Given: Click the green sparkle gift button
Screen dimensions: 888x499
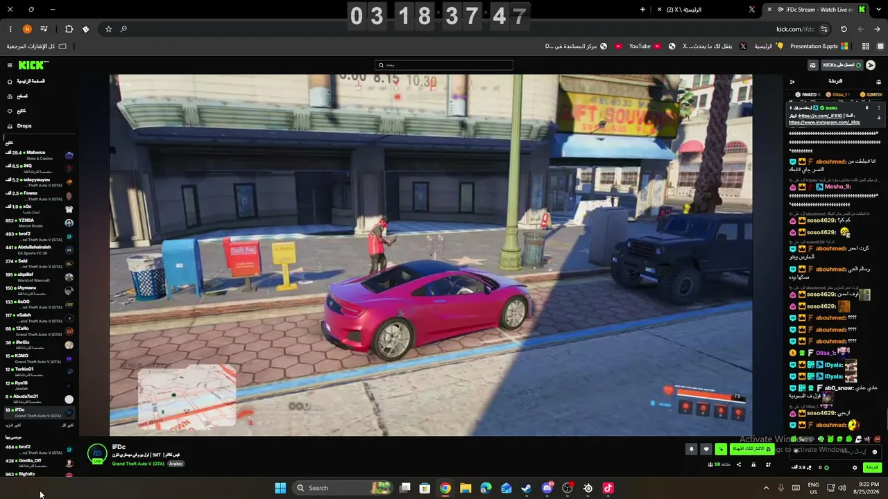Looking at the screenshot, I should pos(721,449).
